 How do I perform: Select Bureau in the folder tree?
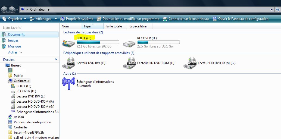point(16,65)
